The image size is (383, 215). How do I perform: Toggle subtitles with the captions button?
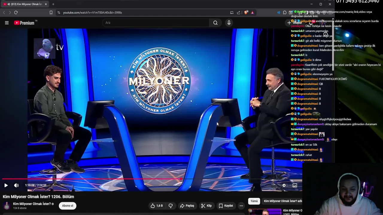[295, 185]
